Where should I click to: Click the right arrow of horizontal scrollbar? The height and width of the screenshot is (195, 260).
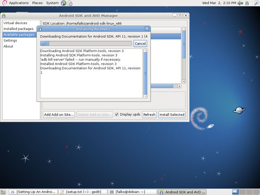(x=179, y=86)
